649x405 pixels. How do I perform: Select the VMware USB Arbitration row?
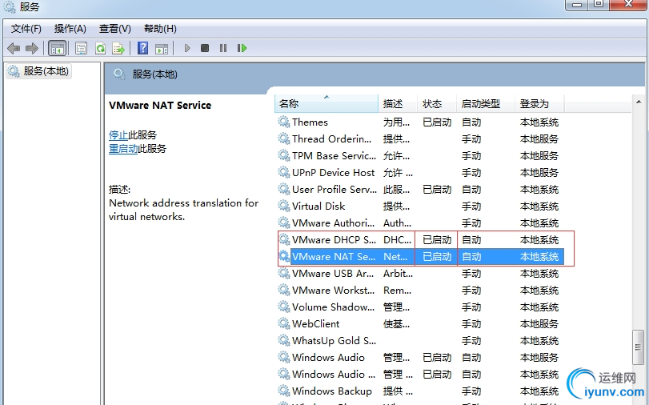420,274
